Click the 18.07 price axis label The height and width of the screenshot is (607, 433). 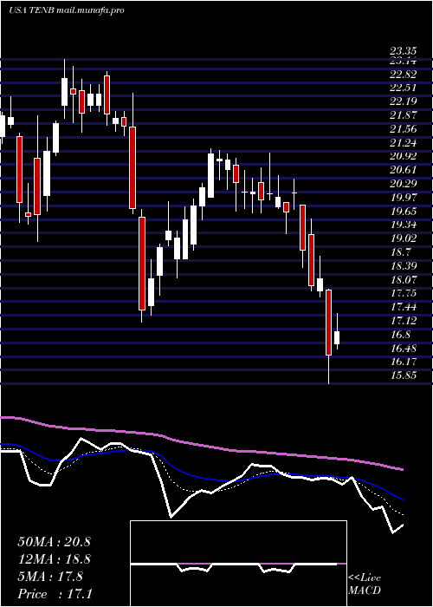403,280
